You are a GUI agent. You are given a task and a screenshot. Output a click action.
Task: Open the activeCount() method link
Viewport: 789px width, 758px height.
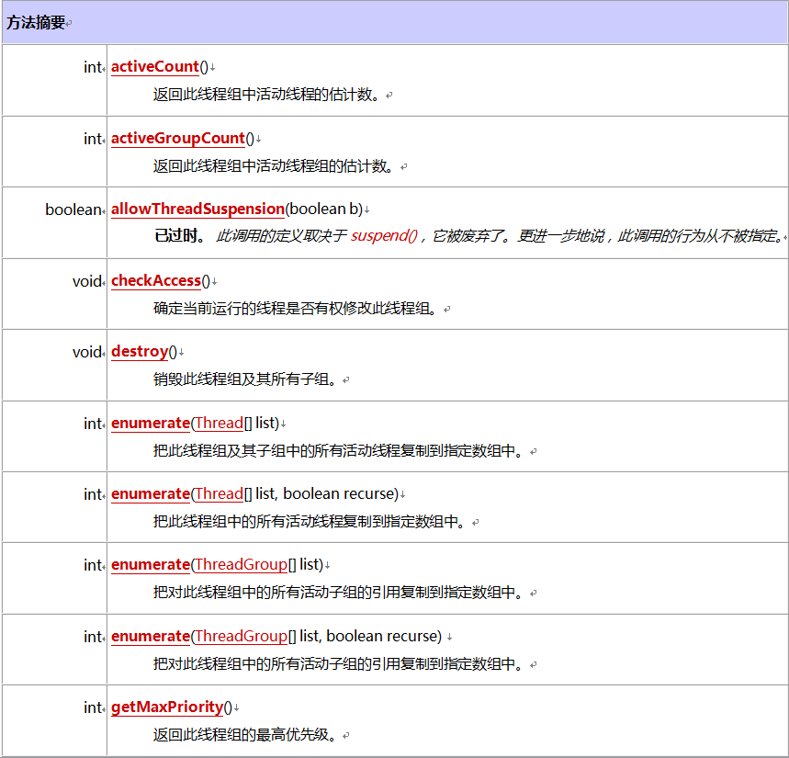click(x=155, y=66)
